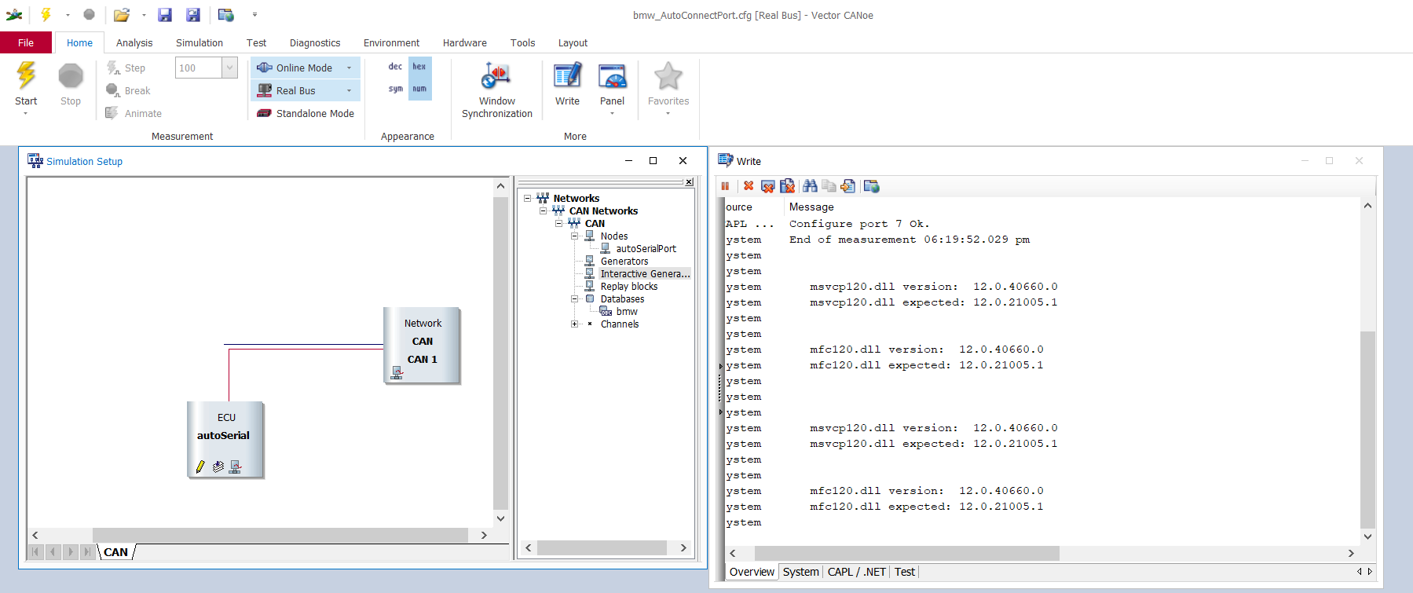Screen dimensions: 1413x593
Task: Expand the Channels tree branch
Action: pyautogui.click(x=575, y=324)
